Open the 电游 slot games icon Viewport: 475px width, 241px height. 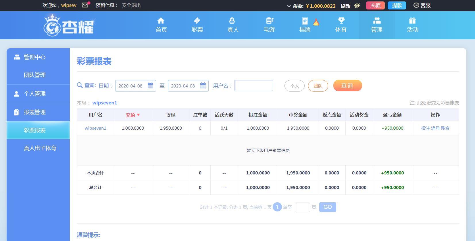269,21
